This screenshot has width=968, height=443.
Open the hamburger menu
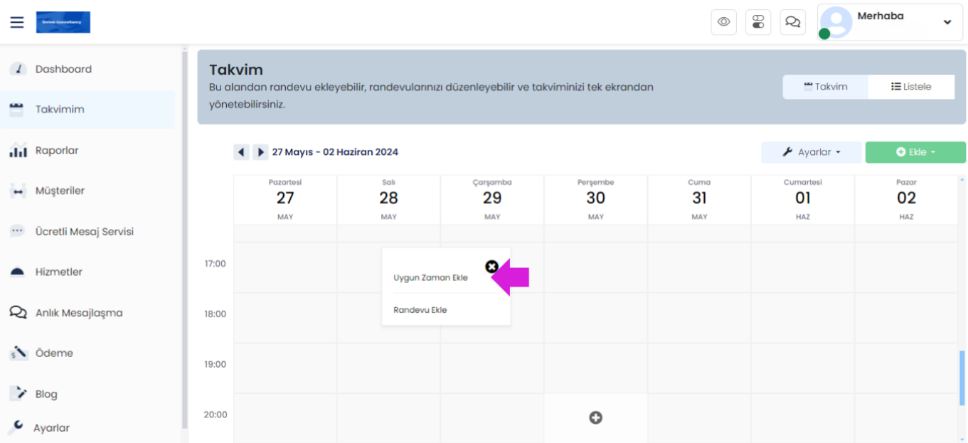[17, 22]
